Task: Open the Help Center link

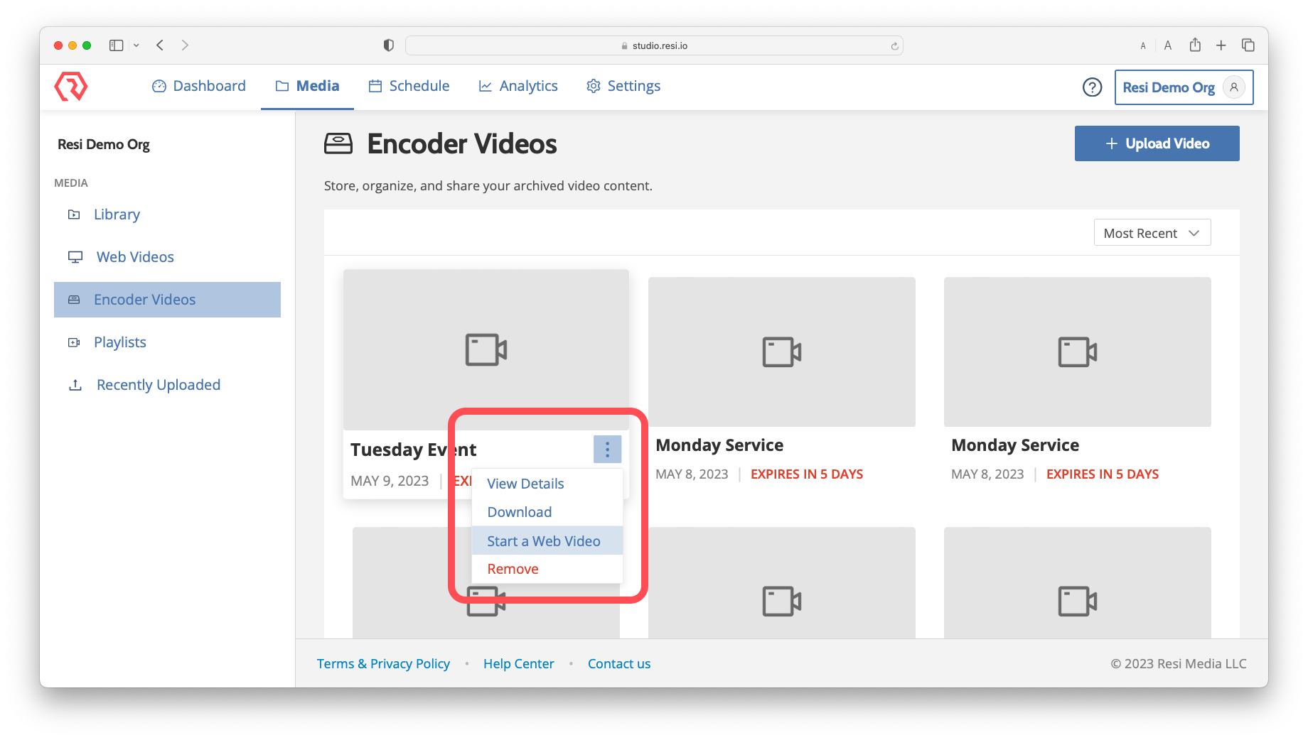Action: (x=518, y=663)
